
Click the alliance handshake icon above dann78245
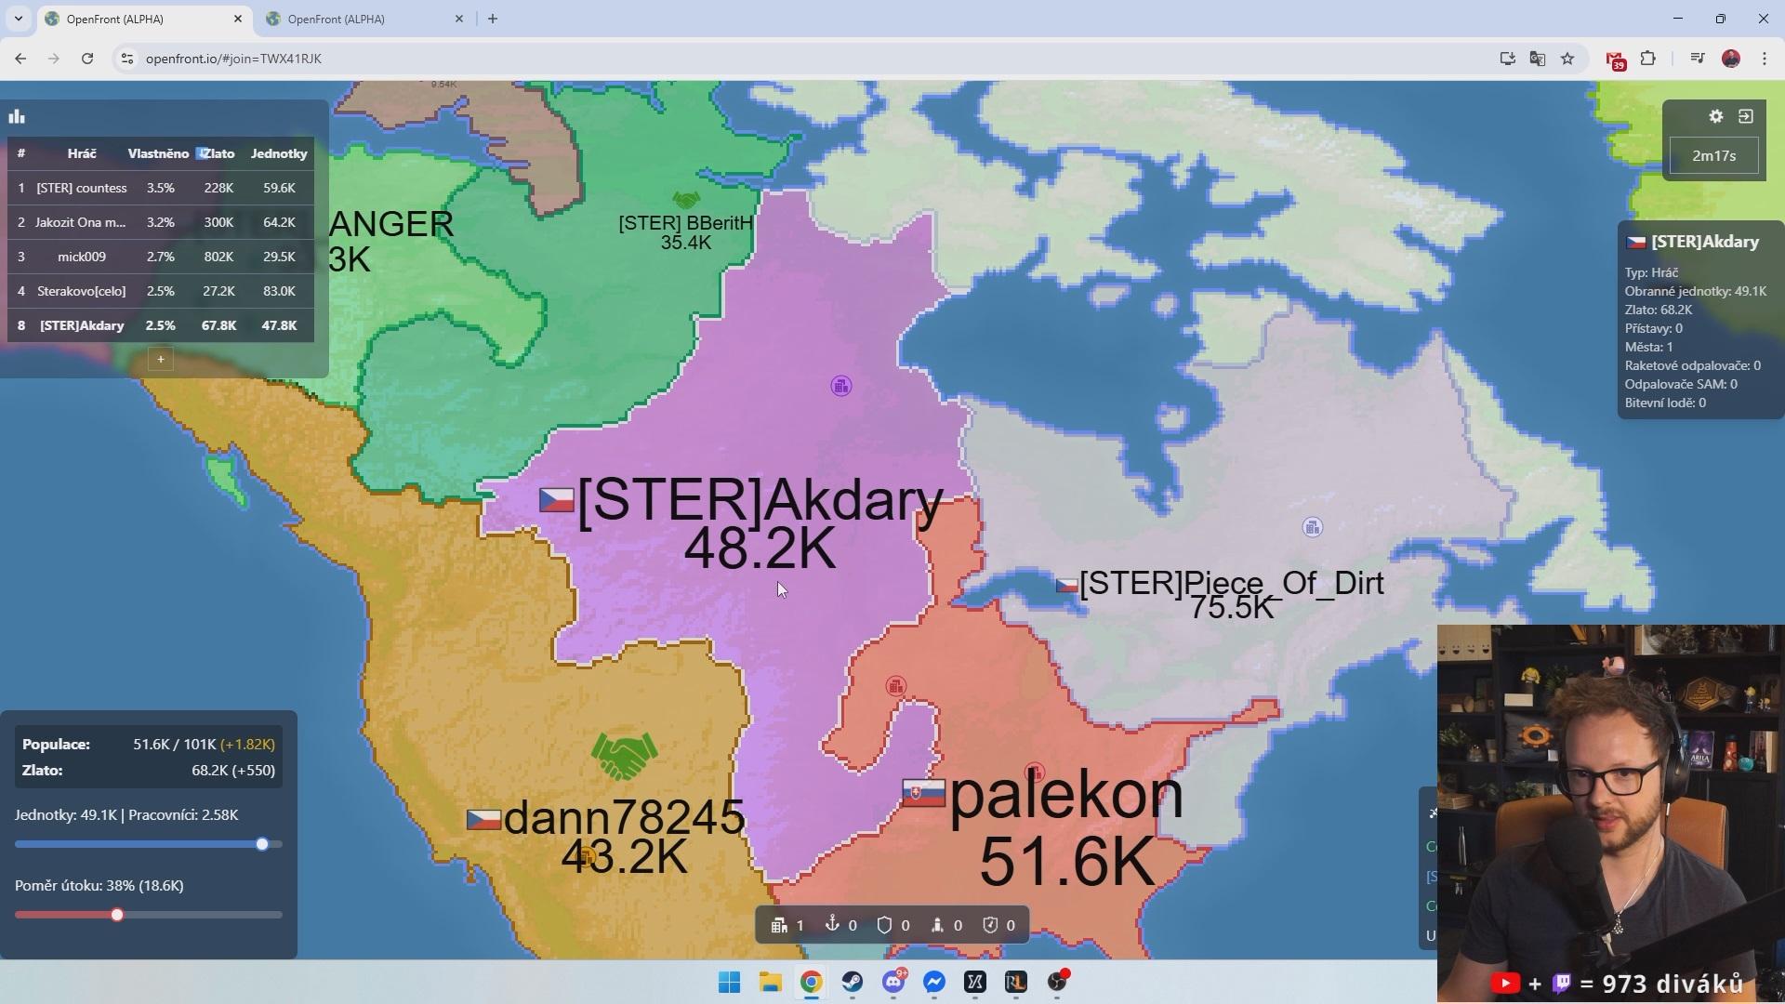tap(624, 756)
